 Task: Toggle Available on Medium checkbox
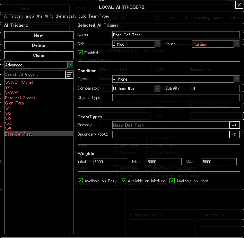[123, 181]
